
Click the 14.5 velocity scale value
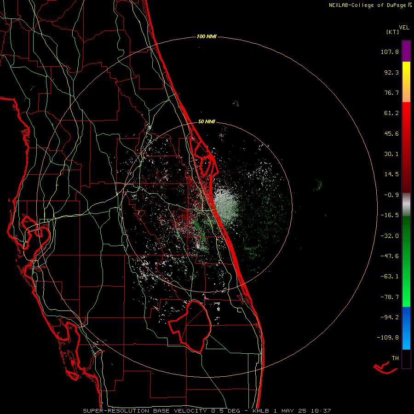(391, 174)
